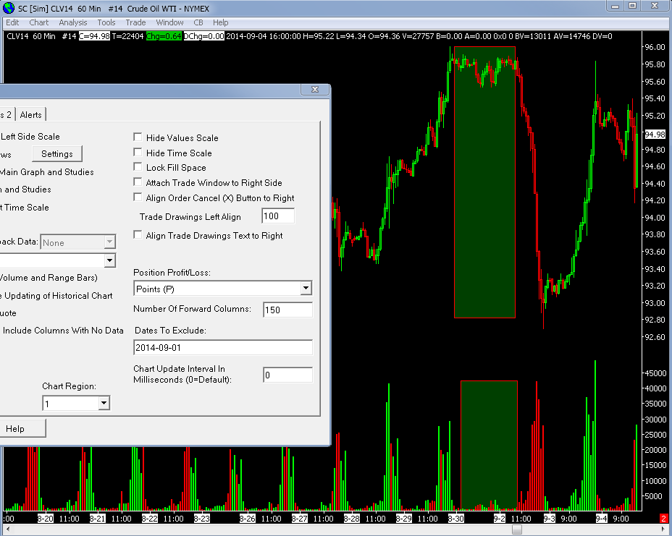672x536 pixels.
Task: Check Align Order Cancel (X) Button to Right
Action: click(x=138, y=197)
